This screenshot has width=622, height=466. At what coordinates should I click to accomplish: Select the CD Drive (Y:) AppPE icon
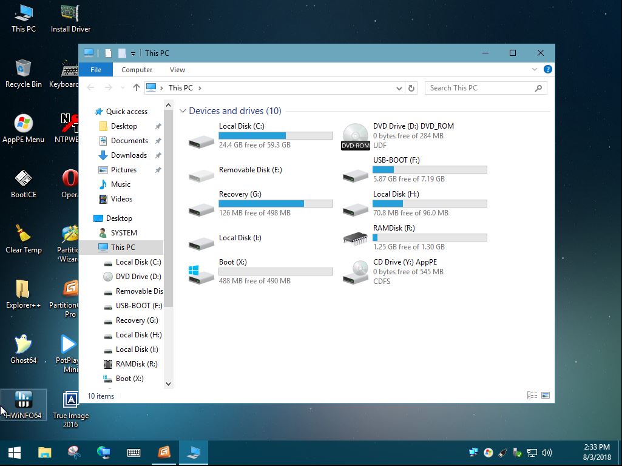(356, 272)
